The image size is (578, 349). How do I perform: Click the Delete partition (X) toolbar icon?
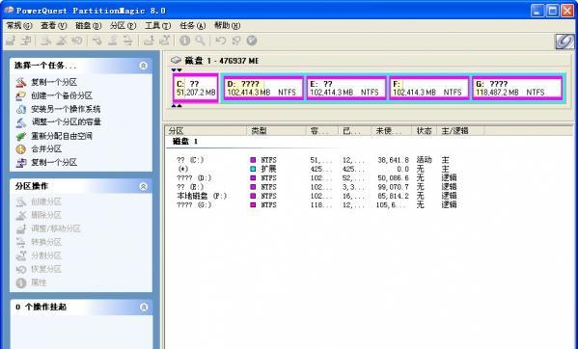point(62,40)
